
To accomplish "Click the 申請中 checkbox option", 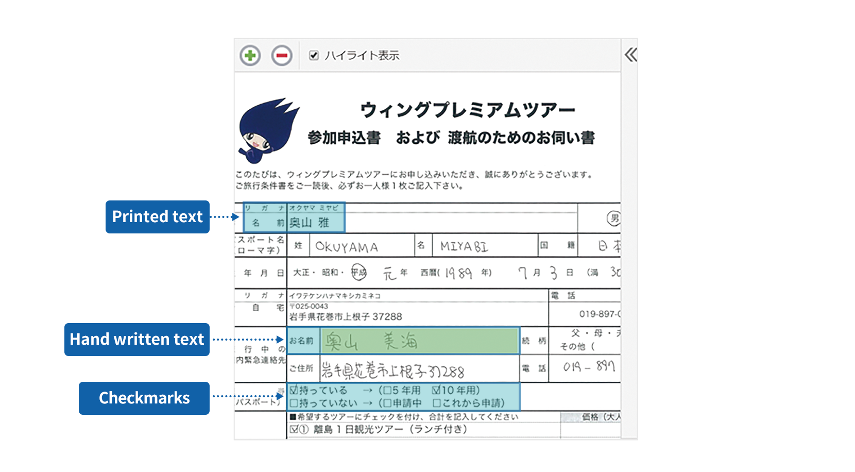I will pyautogui.click(x=387, y=402).
